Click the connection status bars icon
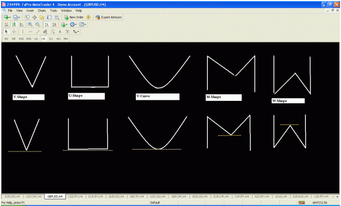 tap(301, 203)
